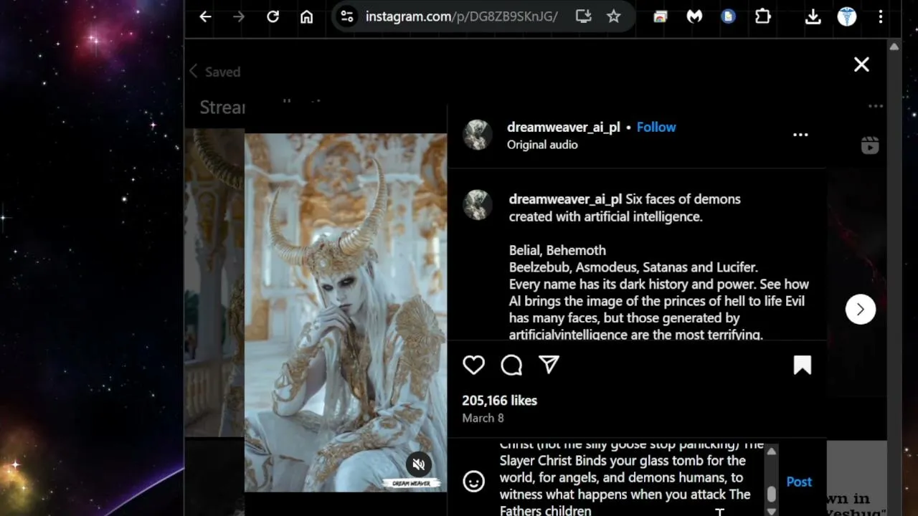
Task: Open the Extensions puzzle menu
Action: tap(763, 16)
